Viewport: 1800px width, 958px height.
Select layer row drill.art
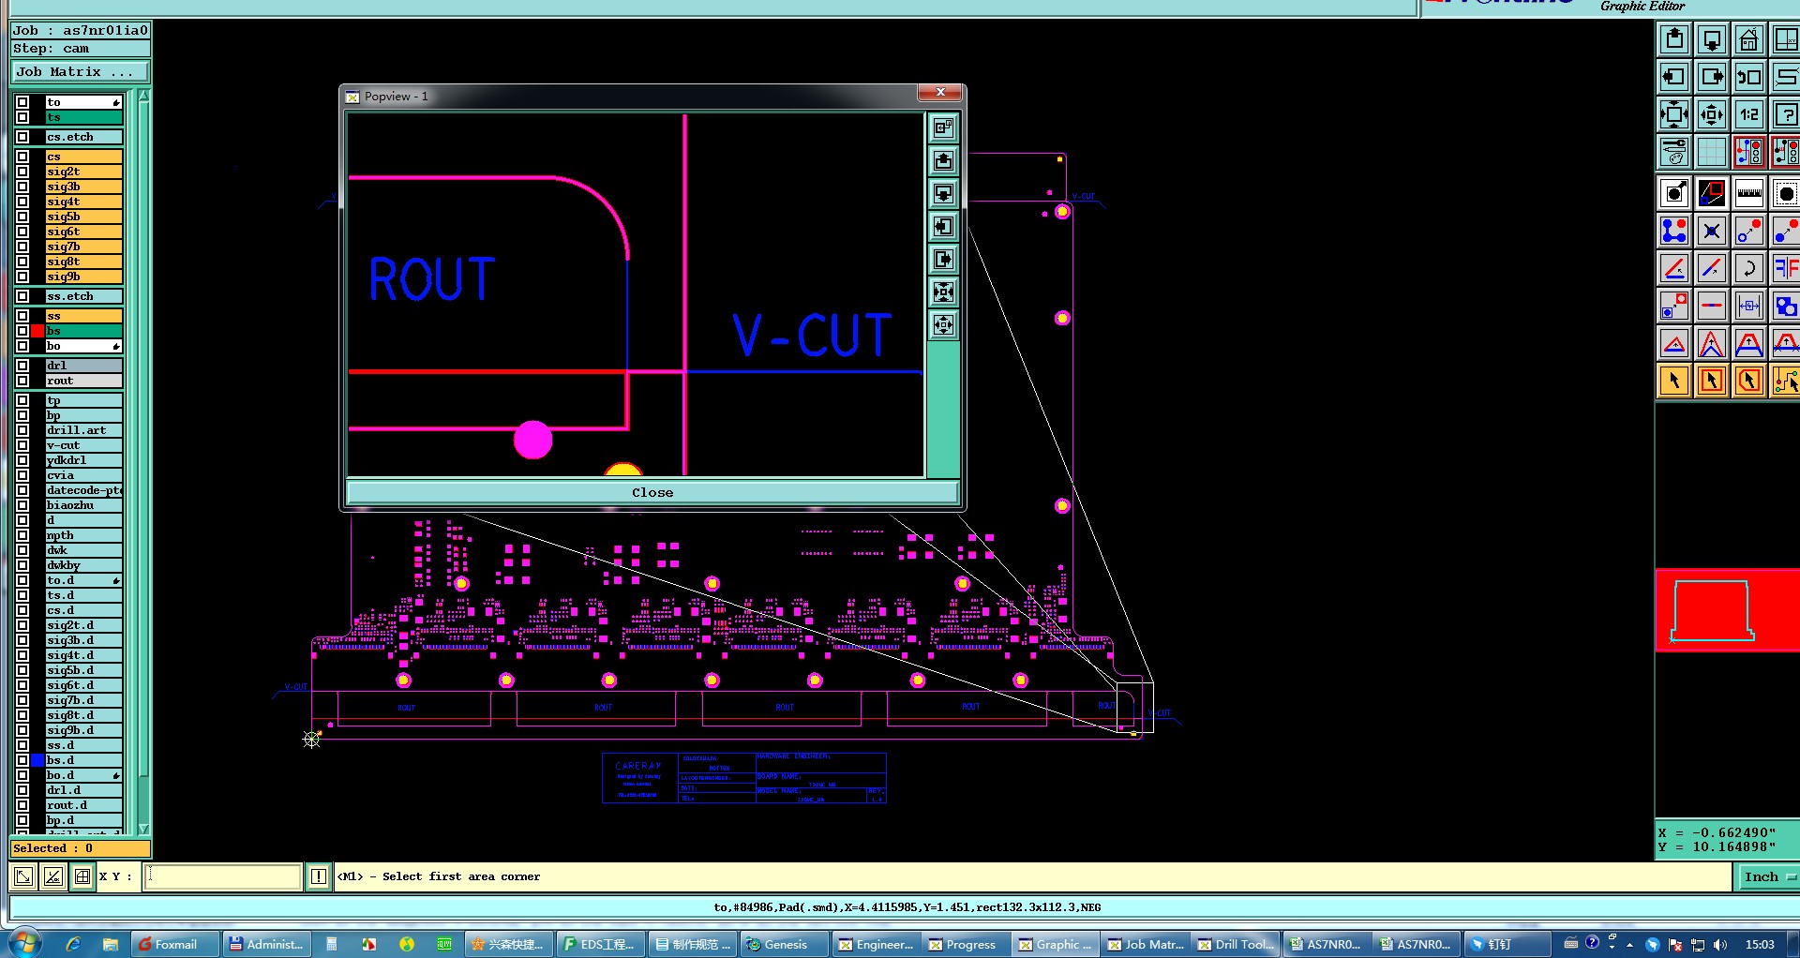84,430
